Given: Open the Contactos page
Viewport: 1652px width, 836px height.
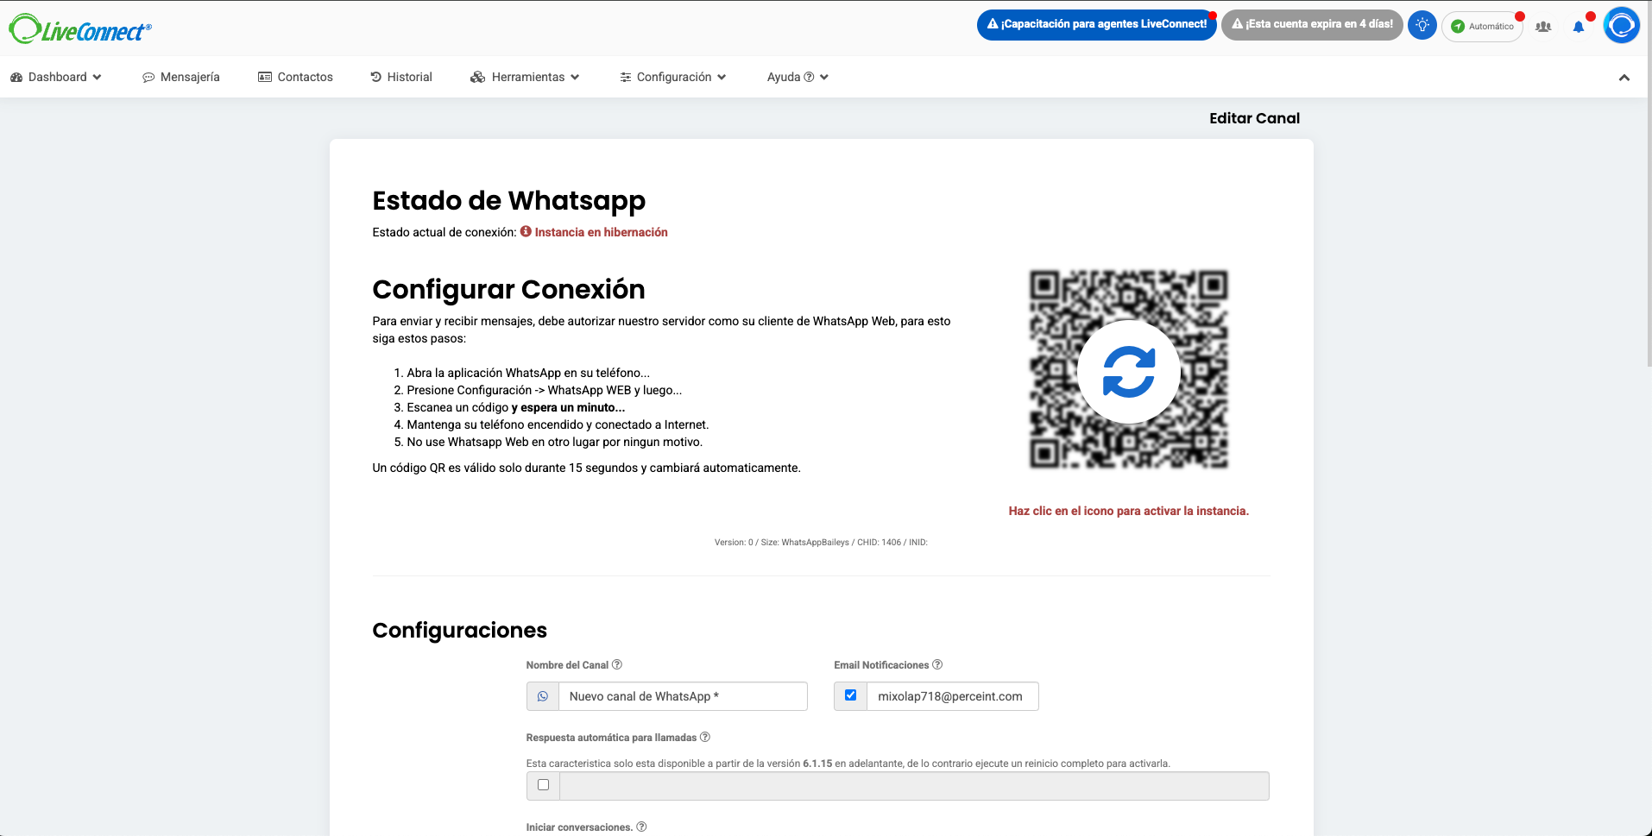Looking at the screenshot, I should tap(295, 77).
